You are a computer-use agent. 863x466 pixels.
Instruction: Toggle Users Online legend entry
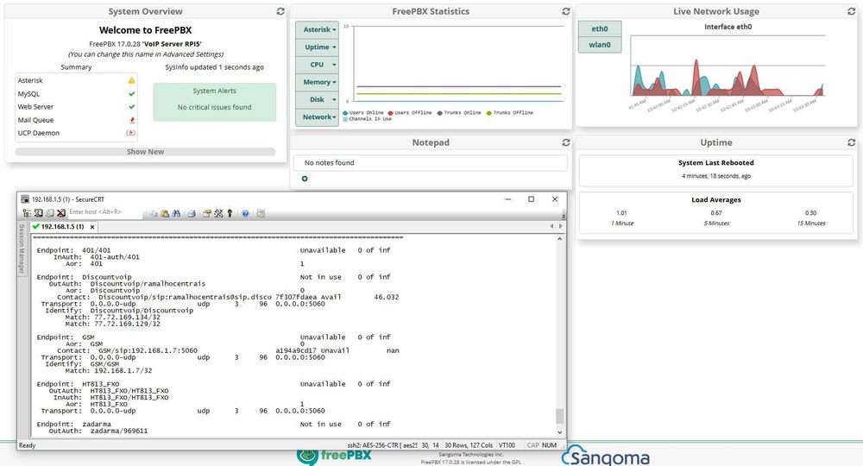click(x=362, y=113)
